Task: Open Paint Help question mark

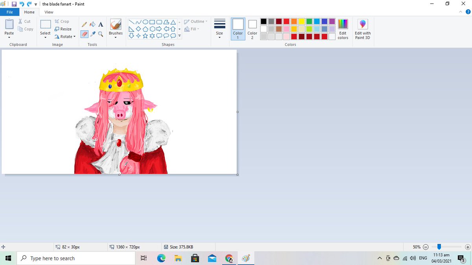Action: point(468,12)
